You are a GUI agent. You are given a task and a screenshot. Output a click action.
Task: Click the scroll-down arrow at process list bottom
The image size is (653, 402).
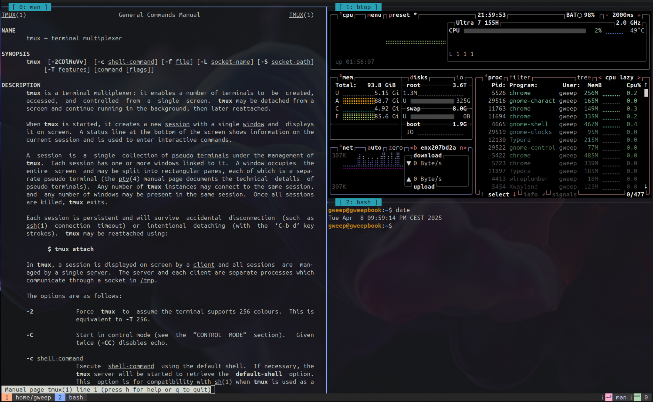(646, 187)
